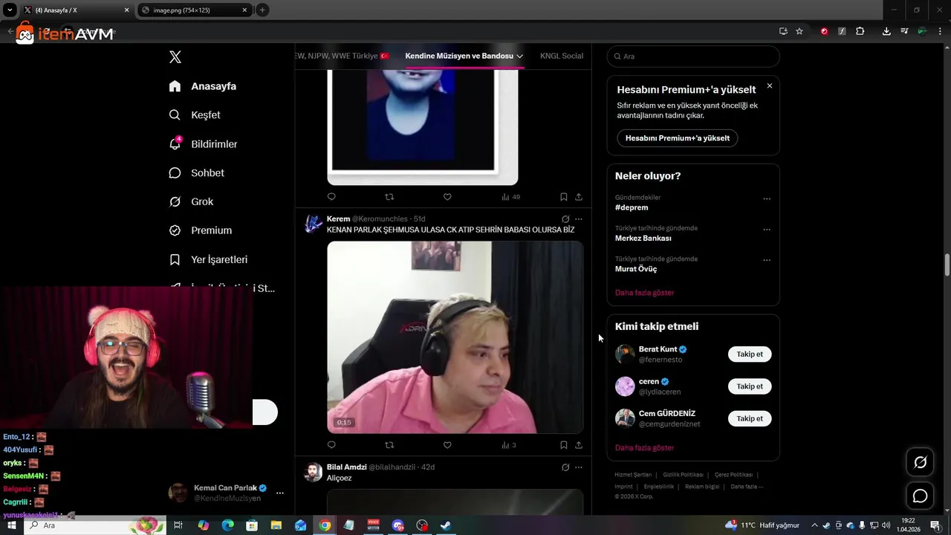Screen dimensions: 951x535
Task: Open more options for #deprem trend
Action: (767, 198)
